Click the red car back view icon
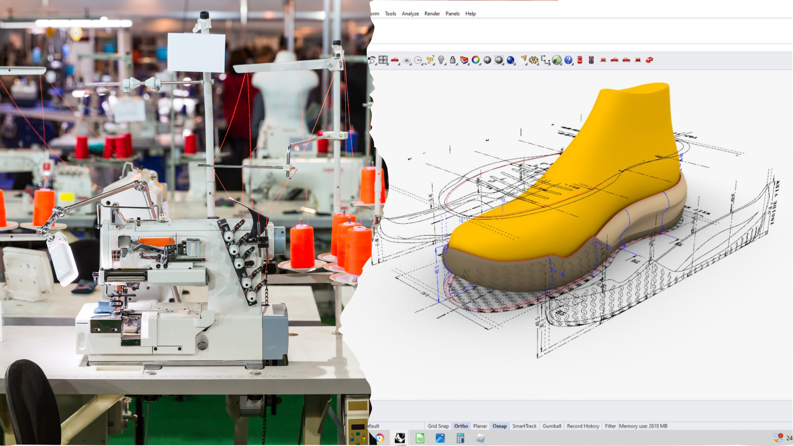 pos(638,60)
